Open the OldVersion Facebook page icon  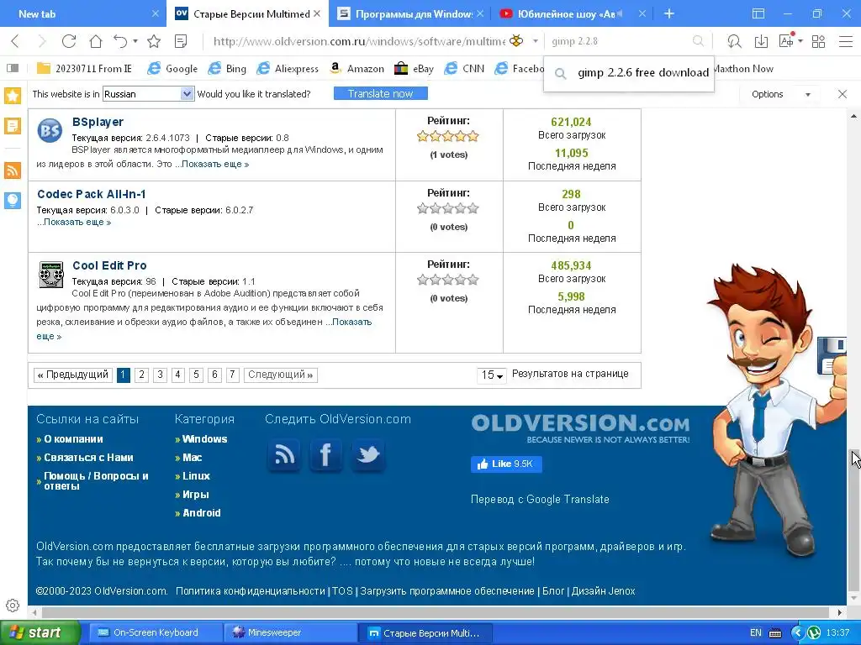pos(325,455)
